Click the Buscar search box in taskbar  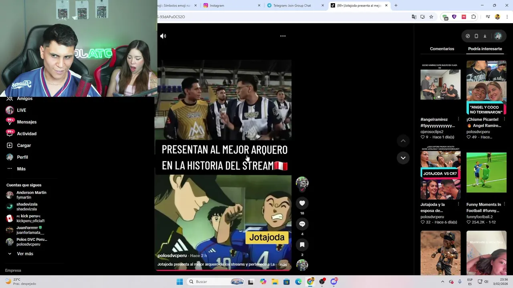216,282
